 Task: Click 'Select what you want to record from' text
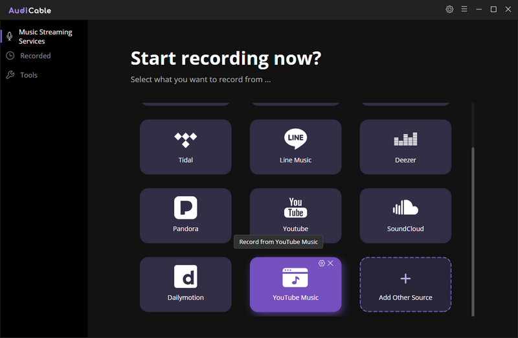tap(201, 80)
